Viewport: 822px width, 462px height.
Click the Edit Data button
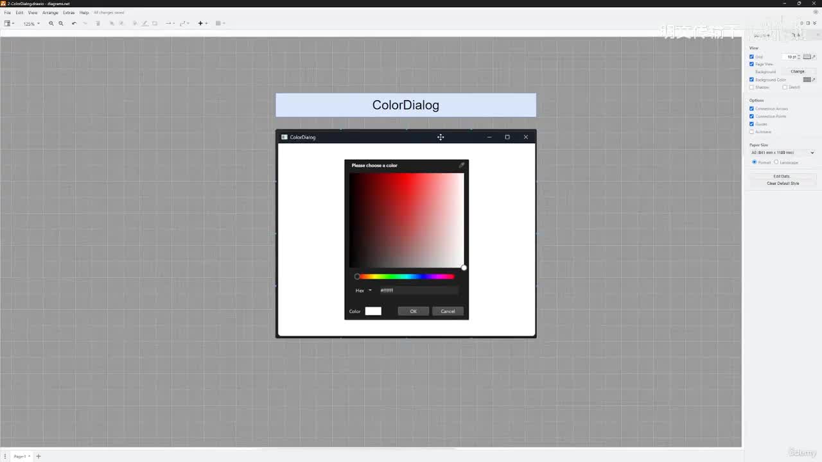tap(782, 176)
